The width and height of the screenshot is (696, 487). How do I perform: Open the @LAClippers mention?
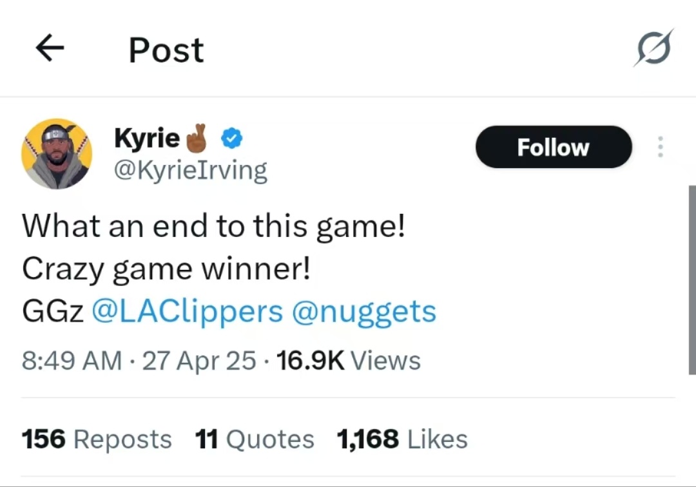(188, 311)
